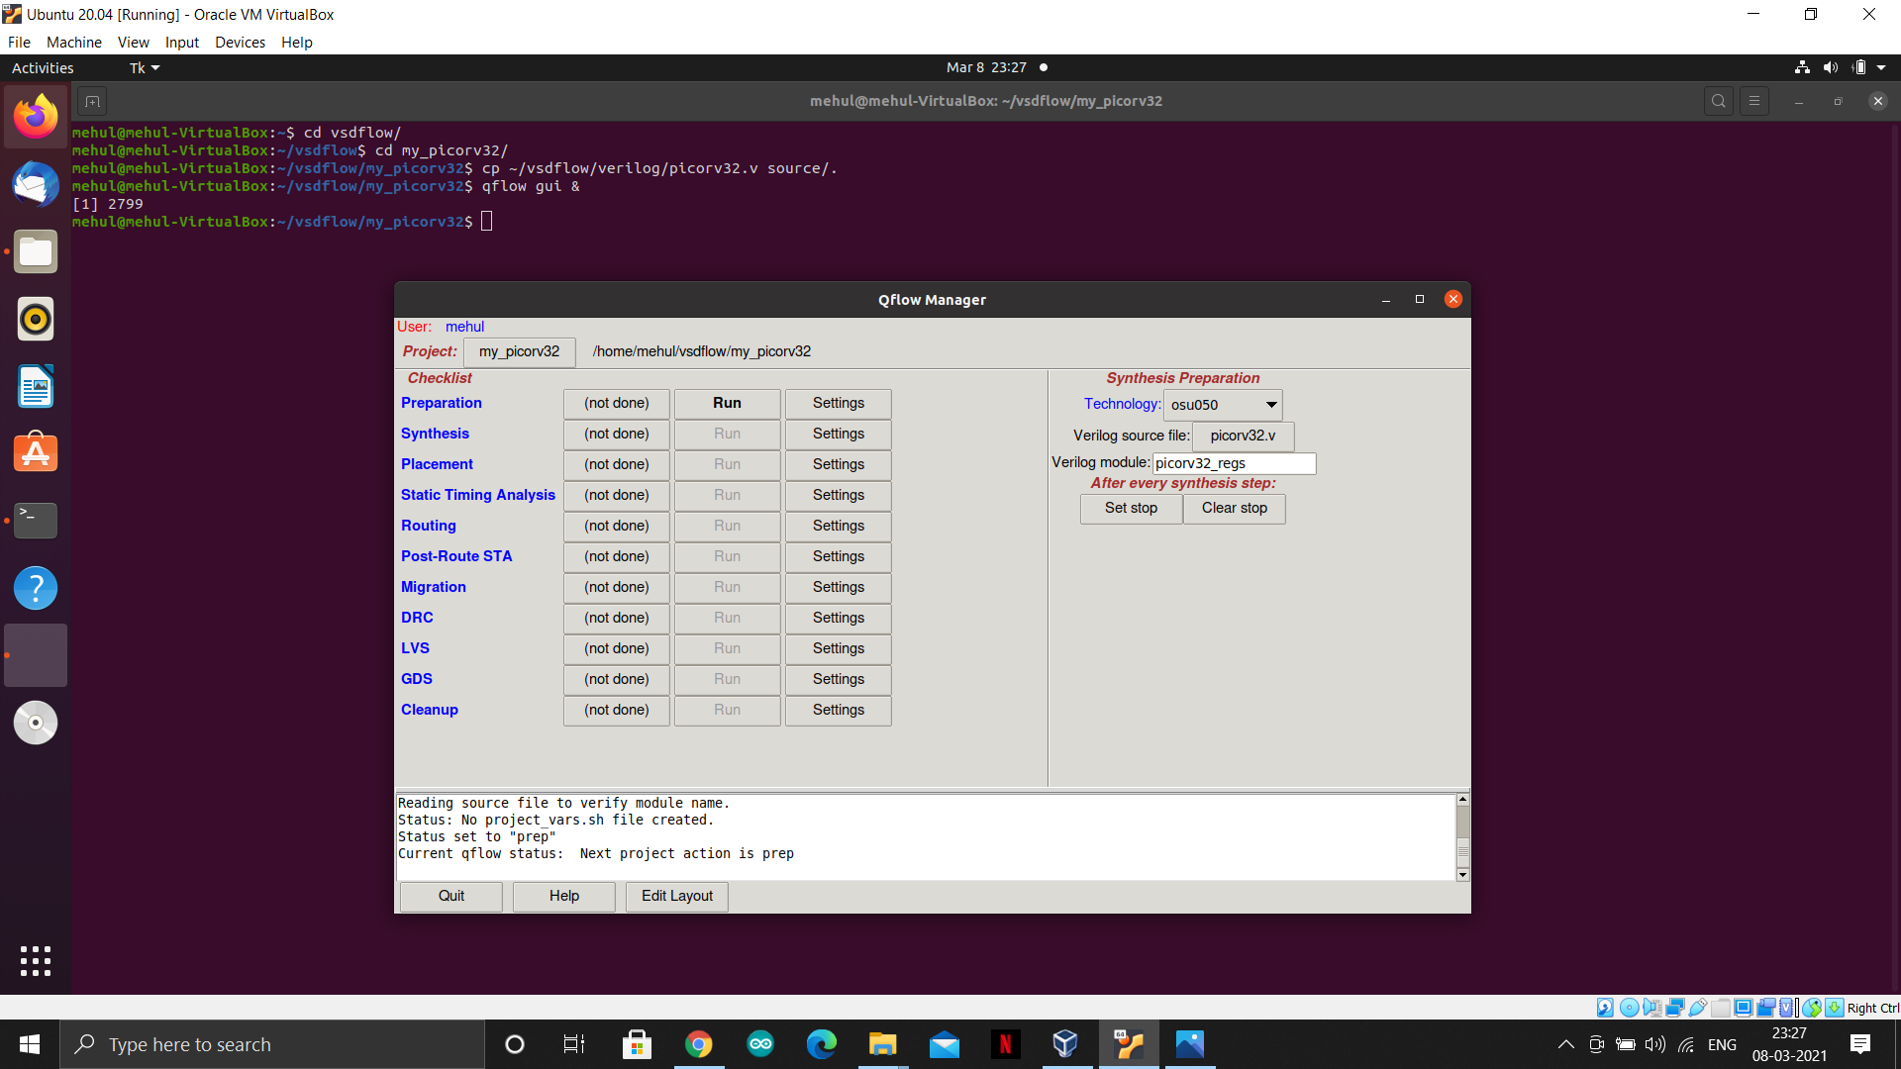The width and height of the screenshot is (1901, 1069).
Task: Launch Netflix from the Windows taskbar
Action: 1006,1044
